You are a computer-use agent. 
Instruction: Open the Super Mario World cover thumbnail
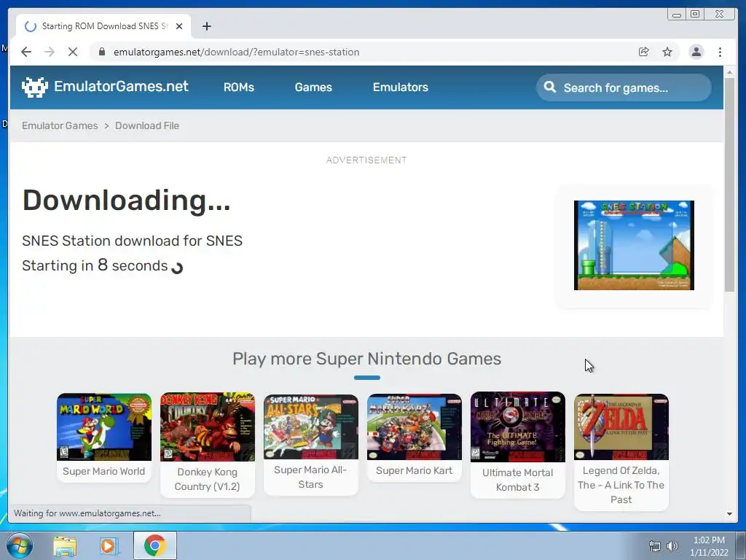[104, 427]
